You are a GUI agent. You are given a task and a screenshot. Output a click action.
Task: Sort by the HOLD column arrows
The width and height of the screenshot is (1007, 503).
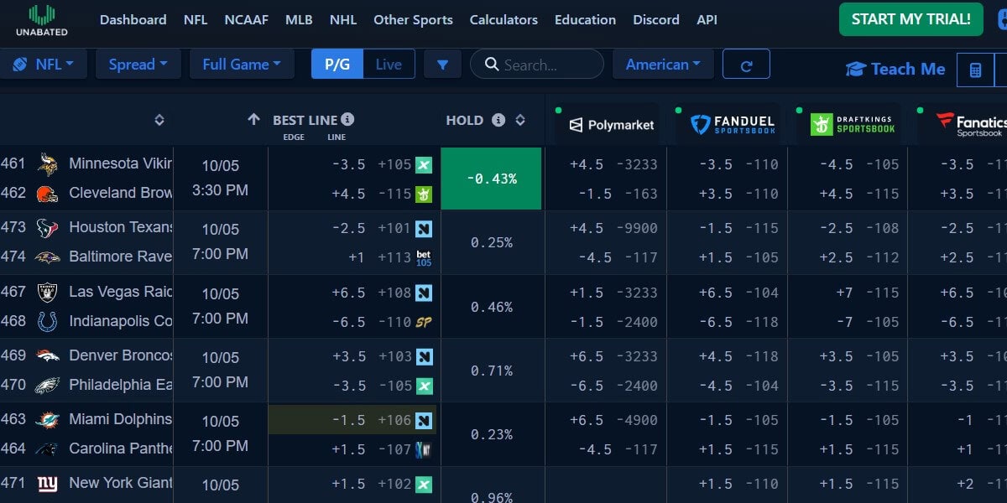point(520,120)
